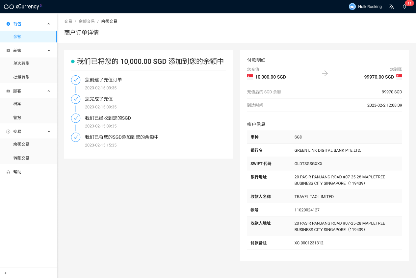Click the current 余额交易 breadcrumb
Image resolution: width=416 pixels, height=278 pixels.
(109, 21)
